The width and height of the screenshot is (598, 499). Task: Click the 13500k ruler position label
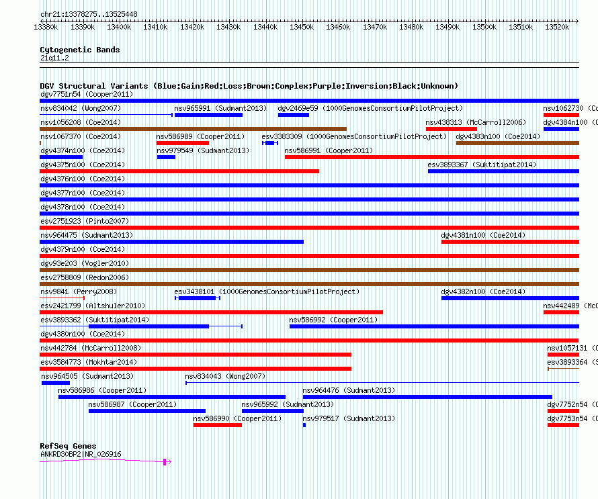click(484, 27)
